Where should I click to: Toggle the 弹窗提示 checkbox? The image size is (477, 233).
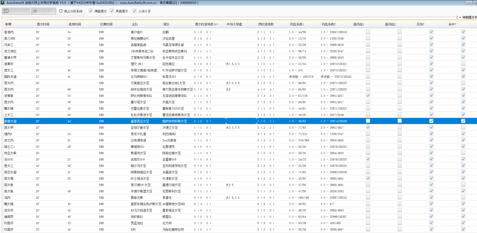pyautogui.click(x=91, y=11)
